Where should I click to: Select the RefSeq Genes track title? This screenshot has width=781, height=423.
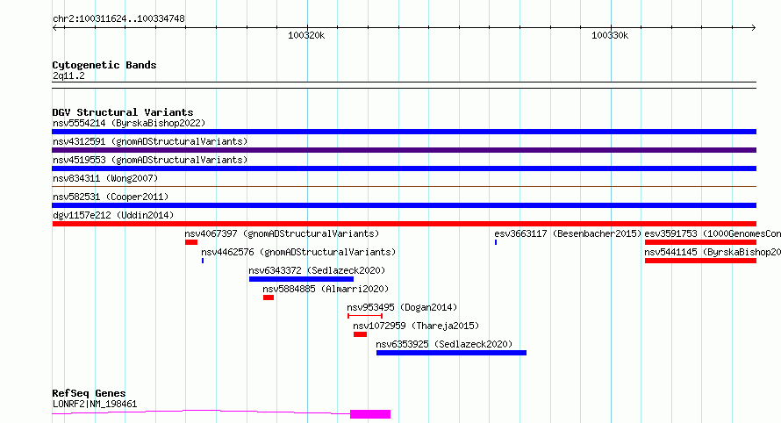89,393
